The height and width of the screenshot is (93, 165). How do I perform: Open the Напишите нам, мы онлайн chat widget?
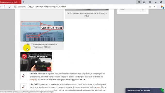(x=144, y=90)
